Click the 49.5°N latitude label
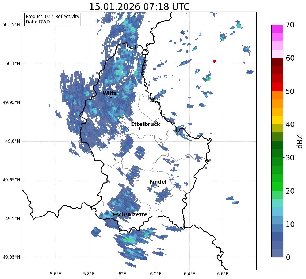Image resolution: width=306 pixels, height=279 pixels. coord(13,219)
